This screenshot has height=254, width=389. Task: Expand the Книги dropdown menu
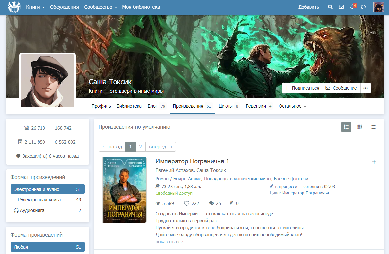pos(35,7)
